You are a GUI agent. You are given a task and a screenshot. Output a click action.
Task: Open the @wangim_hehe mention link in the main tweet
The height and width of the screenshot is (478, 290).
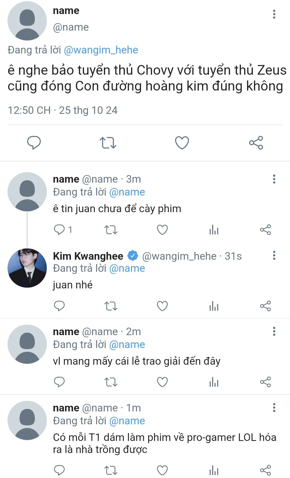pos(101,50)
